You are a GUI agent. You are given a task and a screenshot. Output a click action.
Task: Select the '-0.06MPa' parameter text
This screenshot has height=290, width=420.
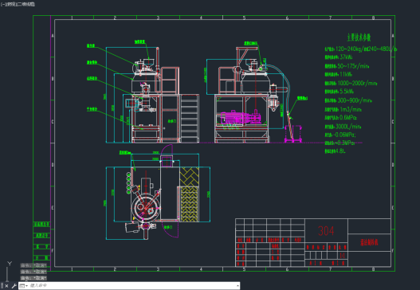344,135
